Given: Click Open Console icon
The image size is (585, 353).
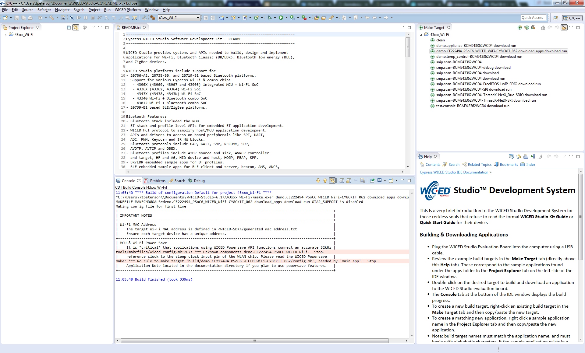Looking at the screenshot, I should [391, 181].
